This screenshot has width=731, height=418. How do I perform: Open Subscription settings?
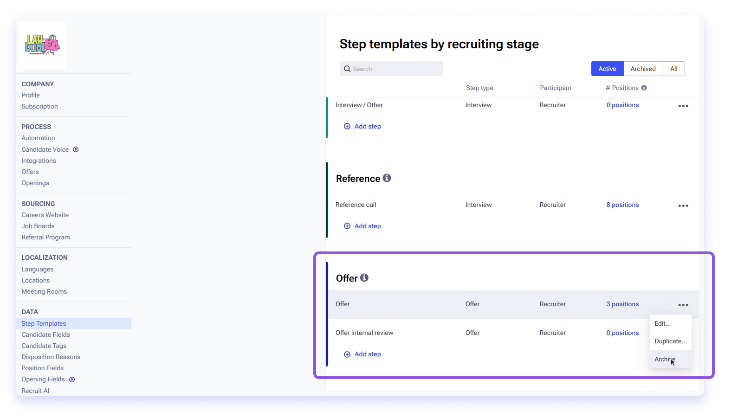click(x=39, y=106)
